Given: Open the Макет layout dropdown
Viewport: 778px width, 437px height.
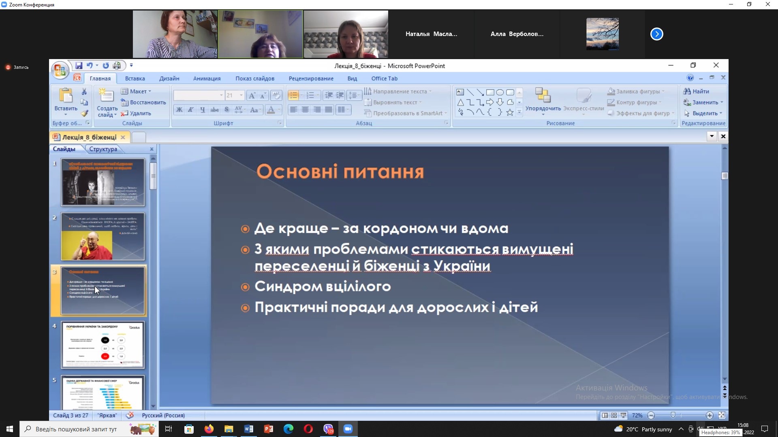Looking at the screenshot, I should click(139, 91).
